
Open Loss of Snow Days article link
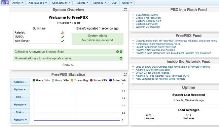click(x=173, y=67)
